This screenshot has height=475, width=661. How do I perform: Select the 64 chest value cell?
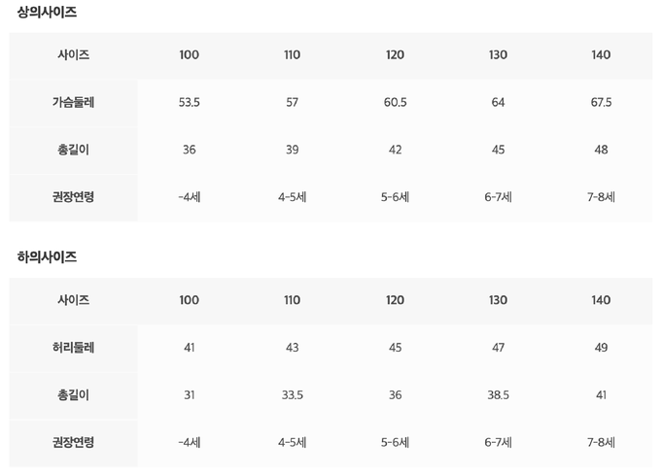498,102
